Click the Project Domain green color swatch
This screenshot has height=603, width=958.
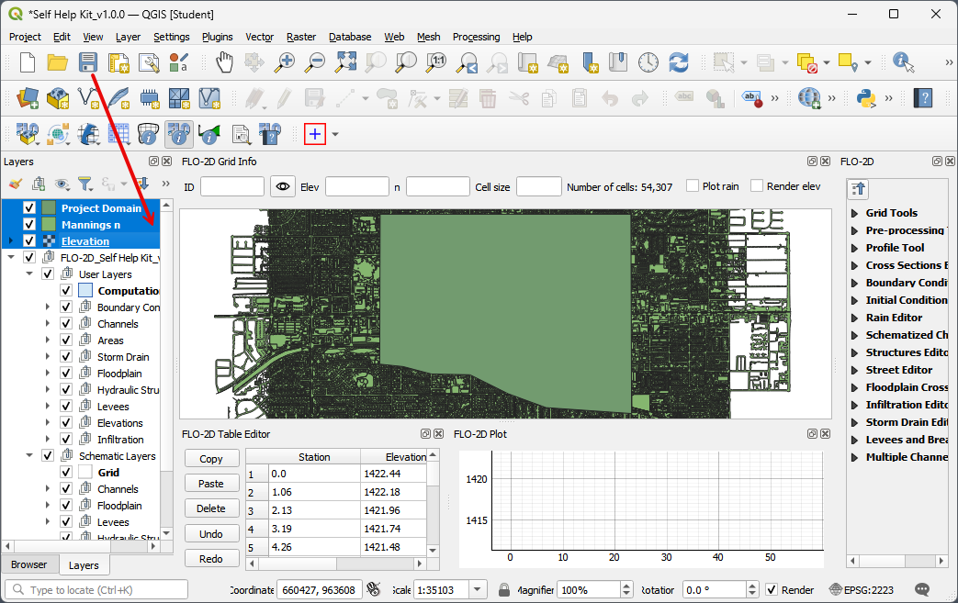pos(49,208)
